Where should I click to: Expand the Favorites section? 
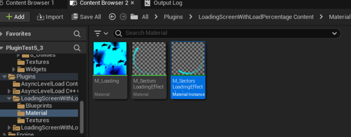point(1,34)
